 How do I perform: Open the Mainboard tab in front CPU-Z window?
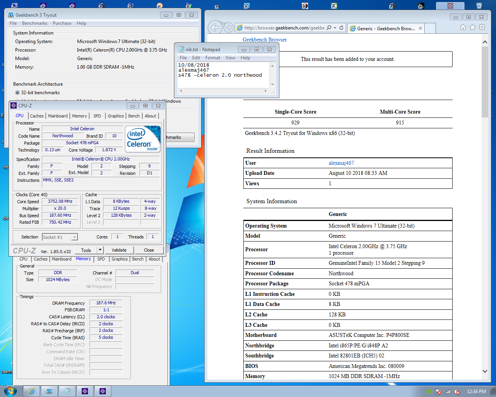point(58,116)
